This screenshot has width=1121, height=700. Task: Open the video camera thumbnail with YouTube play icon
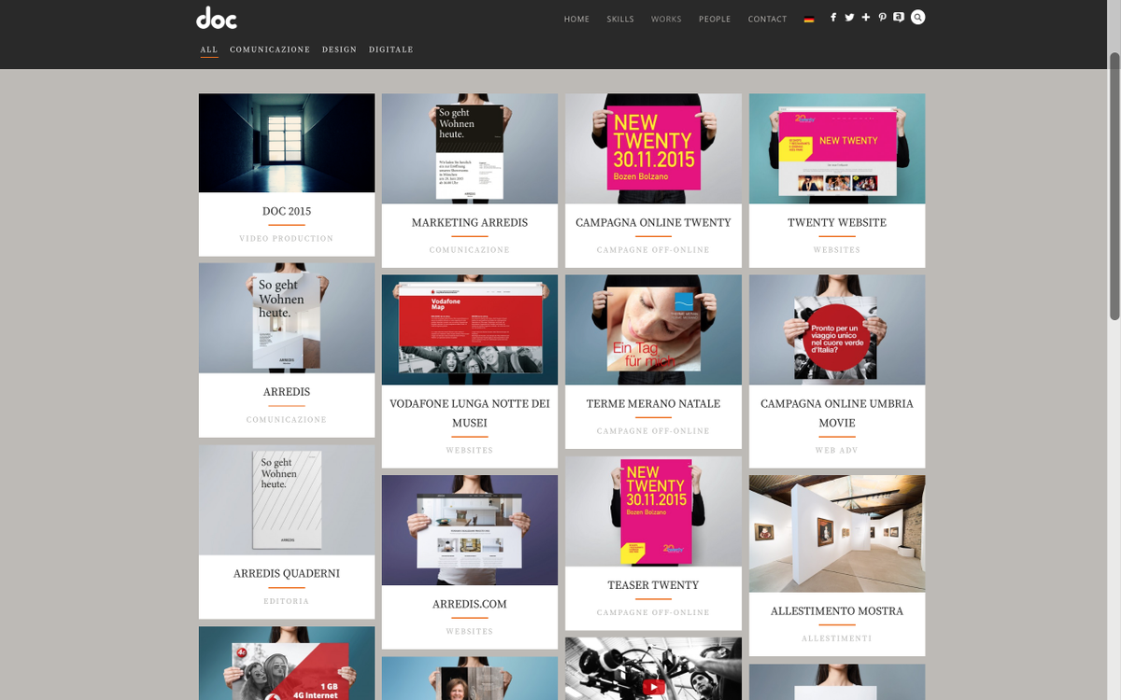(x=653, y=668)
